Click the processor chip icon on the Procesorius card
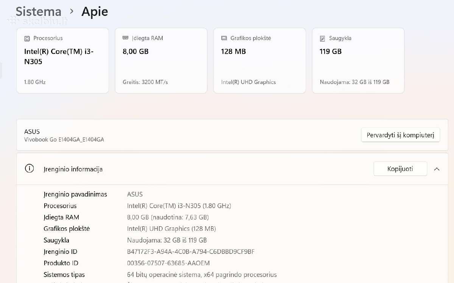Screen dimensions: 454x283 click(27, 39)
